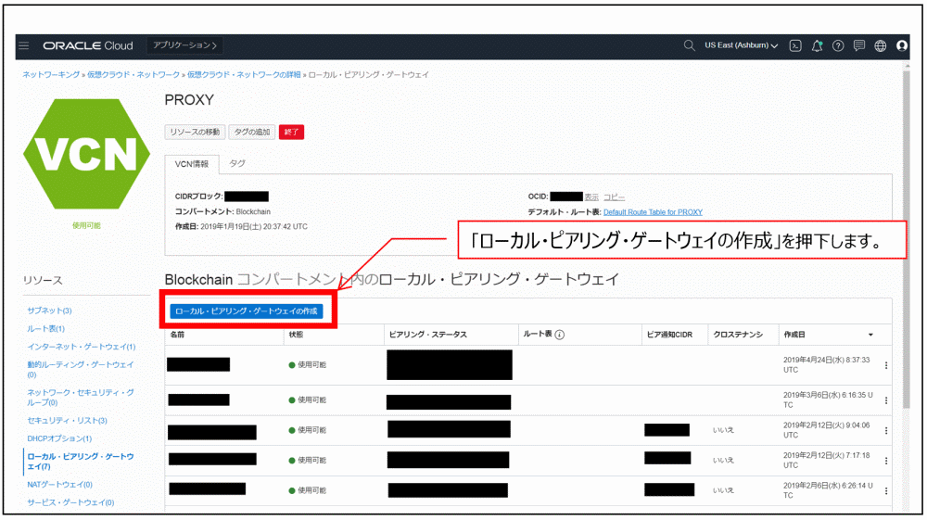Expand the アプリケーション menu
The width and height of the screenshot is (927, 520).
[x=184, y=45]
